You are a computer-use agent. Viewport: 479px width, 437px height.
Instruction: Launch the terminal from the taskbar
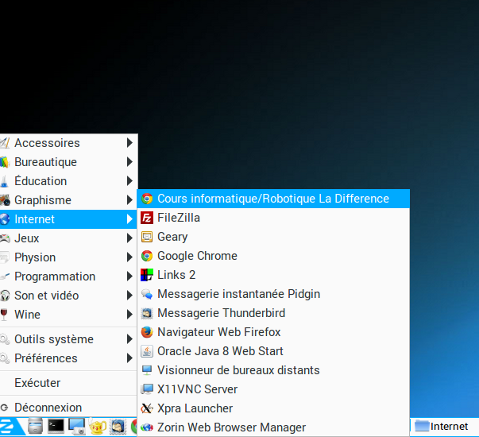pos(56,426)
